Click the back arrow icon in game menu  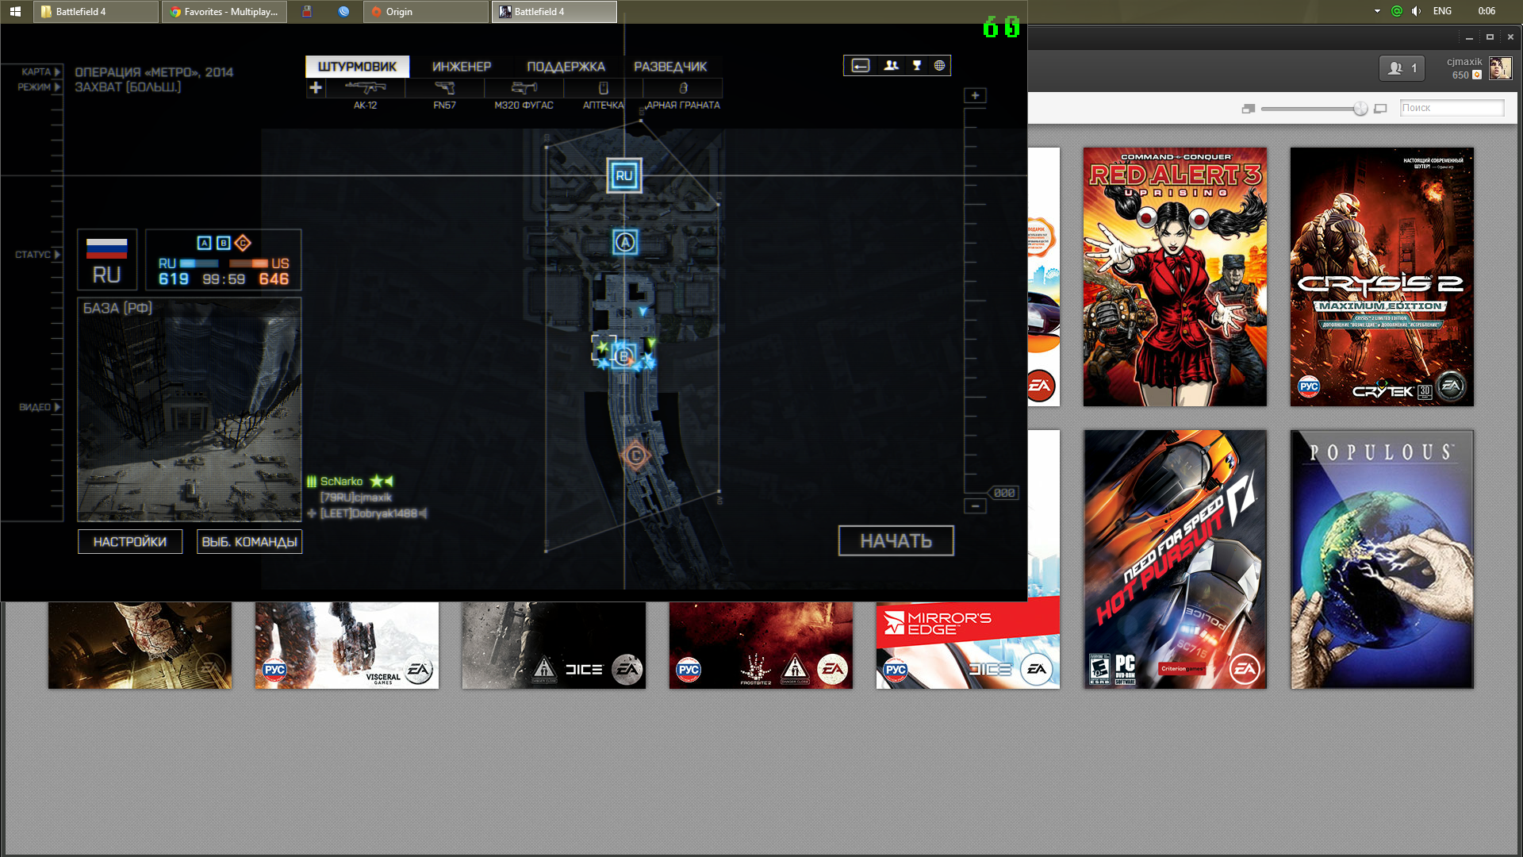(861, 66)
